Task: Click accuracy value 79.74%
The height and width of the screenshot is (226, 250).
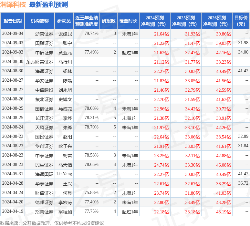Action: click(x=91, y=34)
